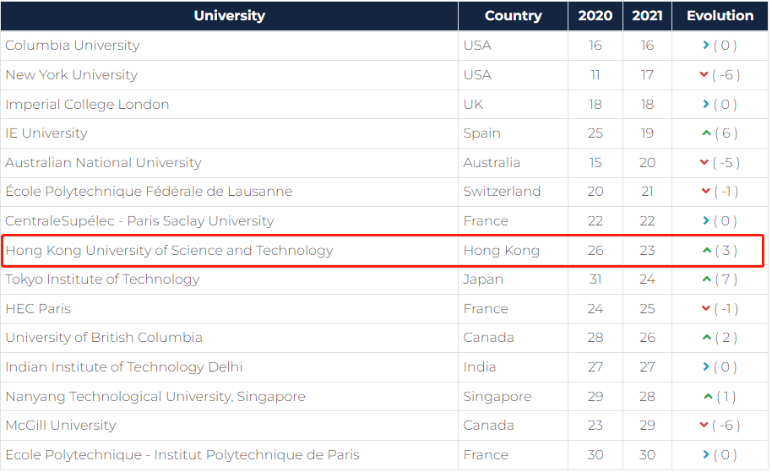Select the HEC Paris university name

(38, 309)
